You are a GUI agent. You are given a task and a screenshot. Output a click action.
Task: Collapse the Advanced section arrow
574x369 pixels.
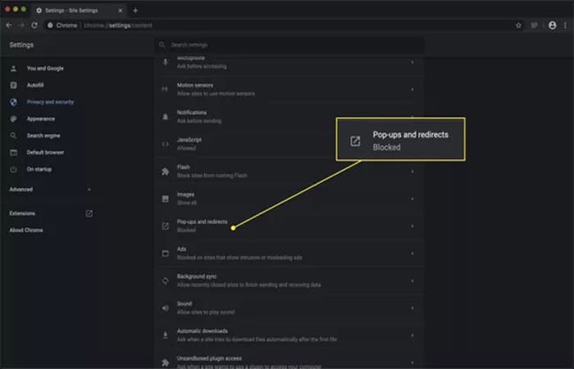(89, 189)
